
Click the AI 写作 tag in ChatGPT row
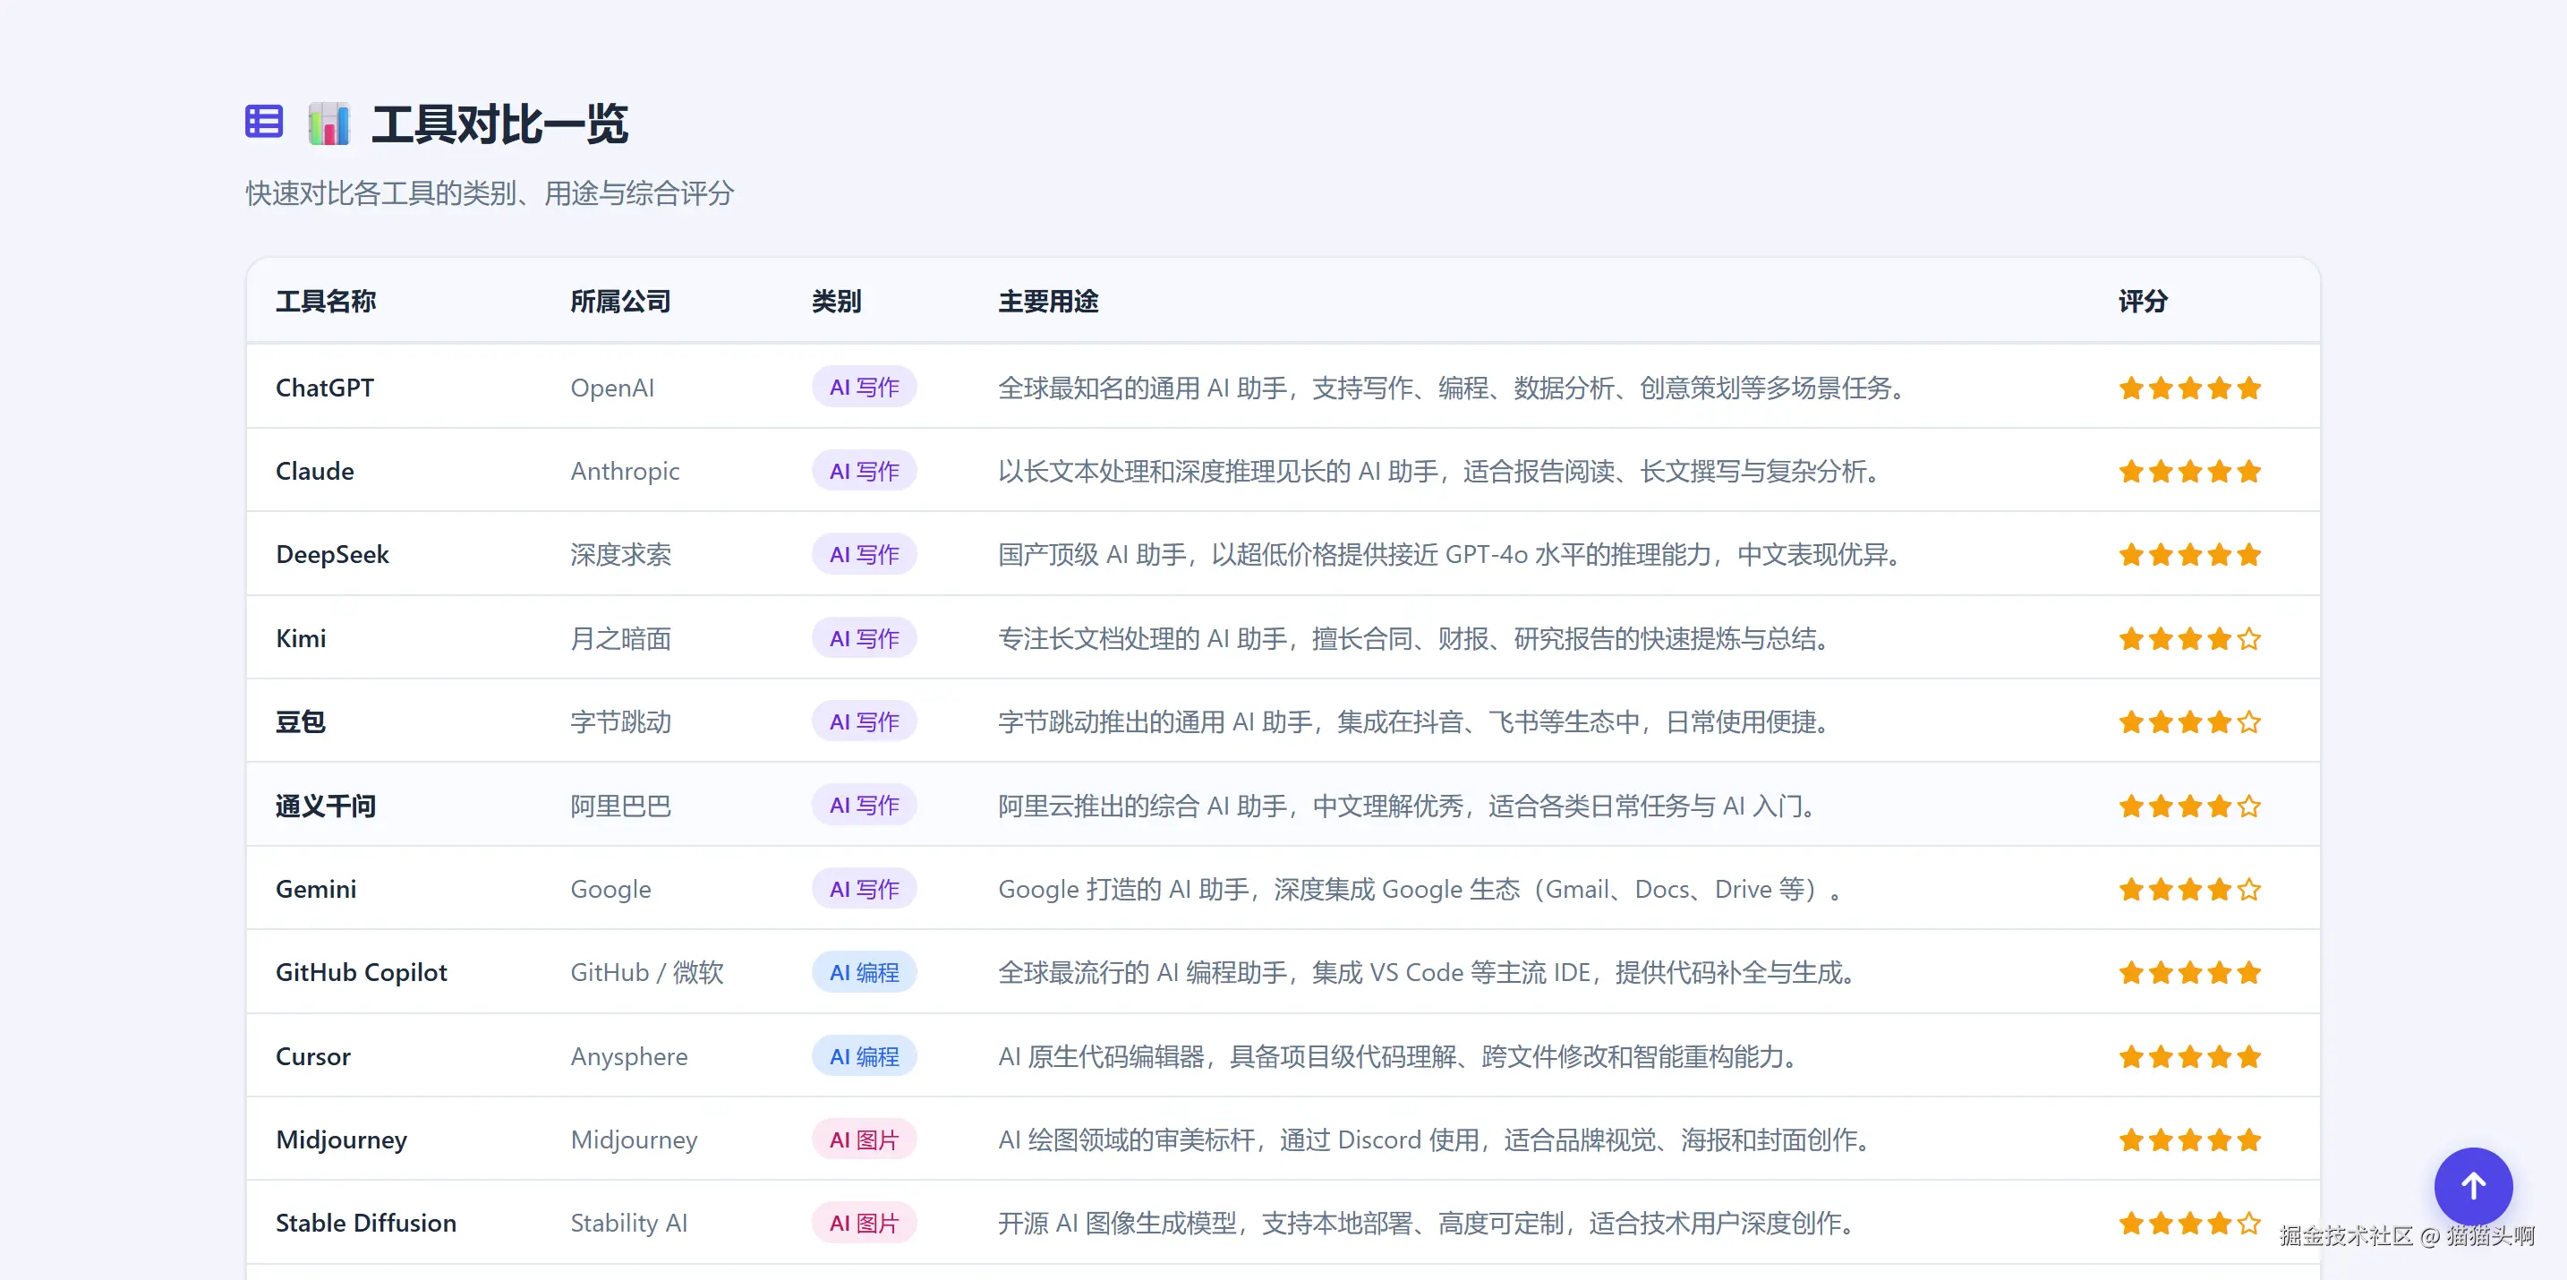[864, 387]
